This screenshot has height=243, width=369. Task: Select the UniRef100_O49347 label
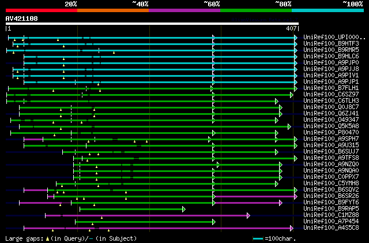[331, 120]
